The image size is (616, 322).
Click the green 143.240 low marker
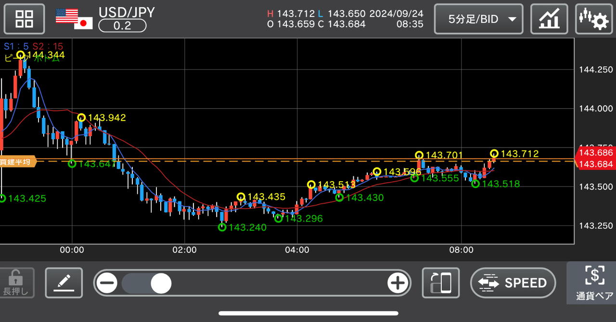point(222,226)
